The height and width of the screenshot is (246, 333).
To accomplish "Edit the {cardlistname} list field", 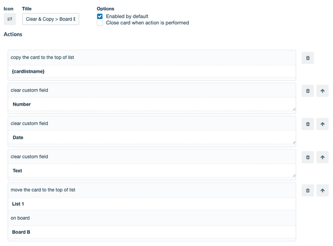I will [x=152, y=71].
